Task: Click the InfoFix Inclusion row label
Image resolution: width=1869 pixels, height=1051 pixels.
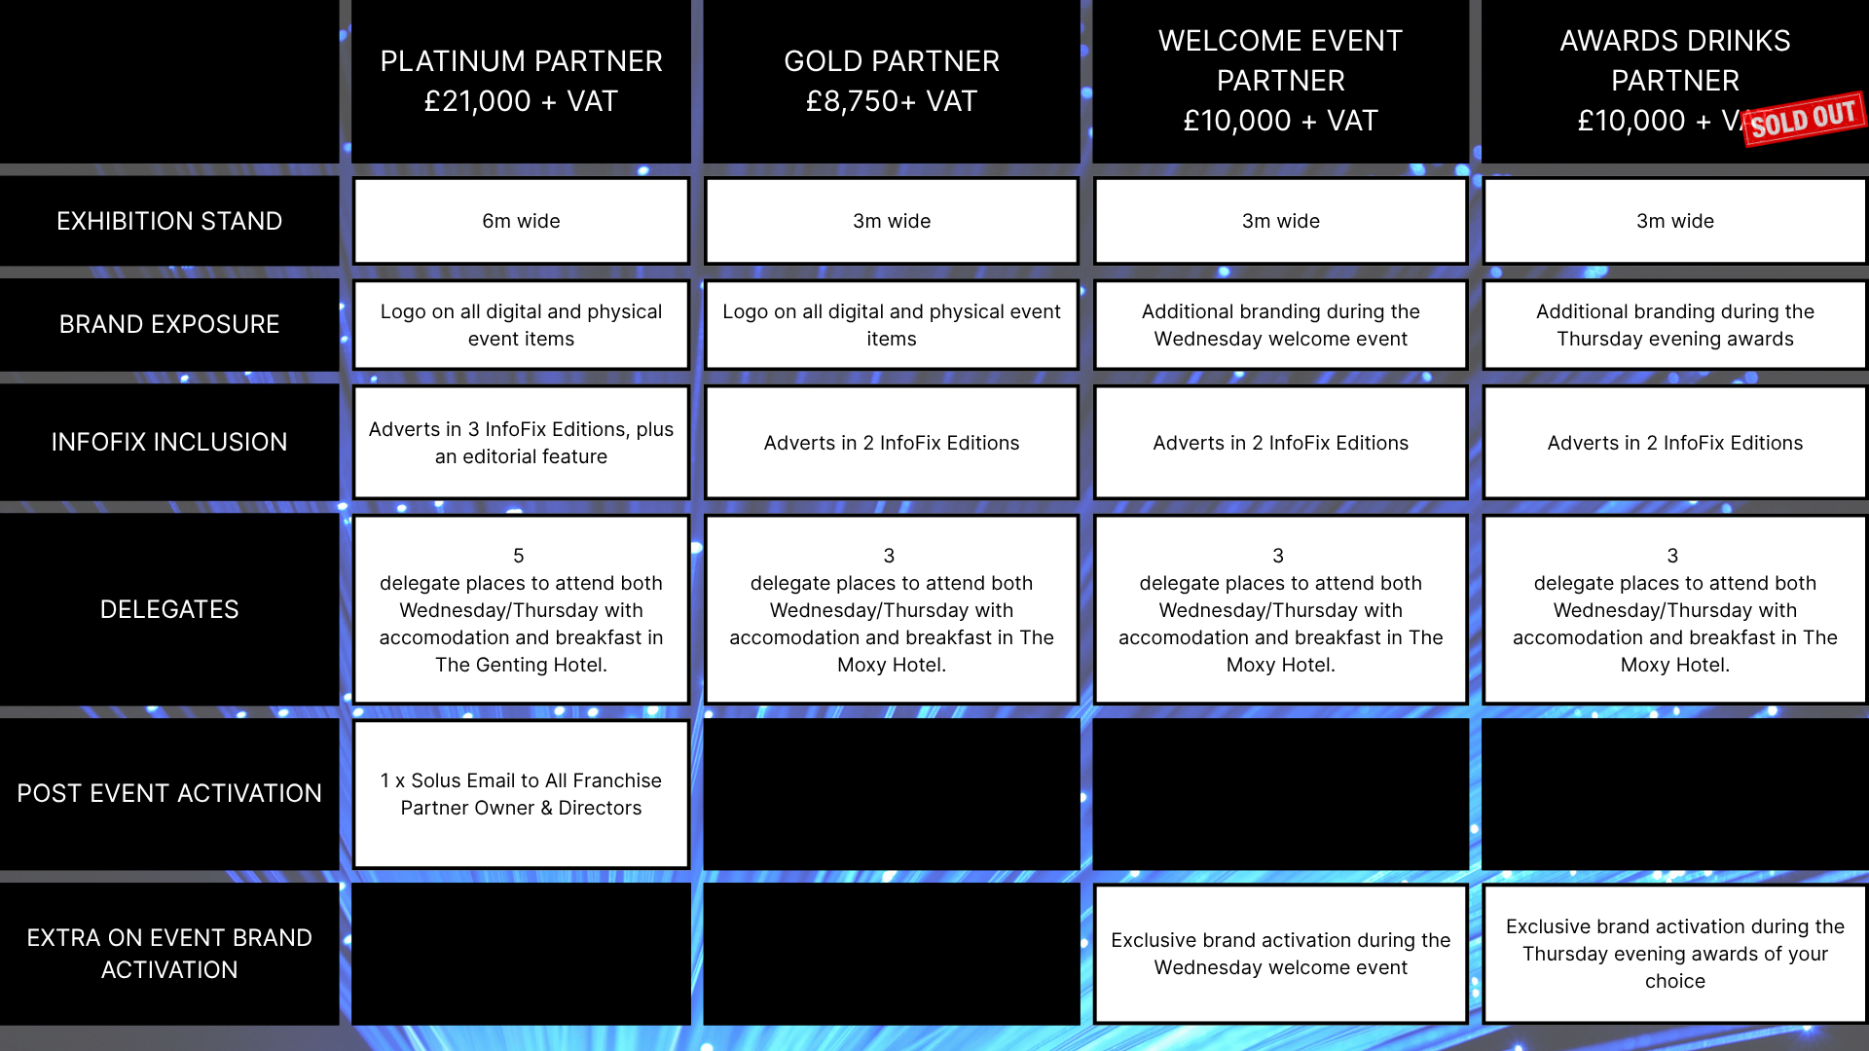Action: [x=169, y=442]
